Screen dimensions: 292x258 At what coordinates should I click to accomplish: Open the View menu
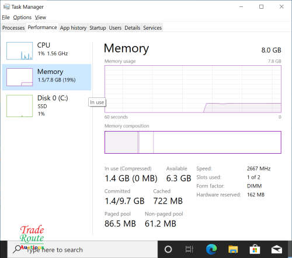coord(40,17)
